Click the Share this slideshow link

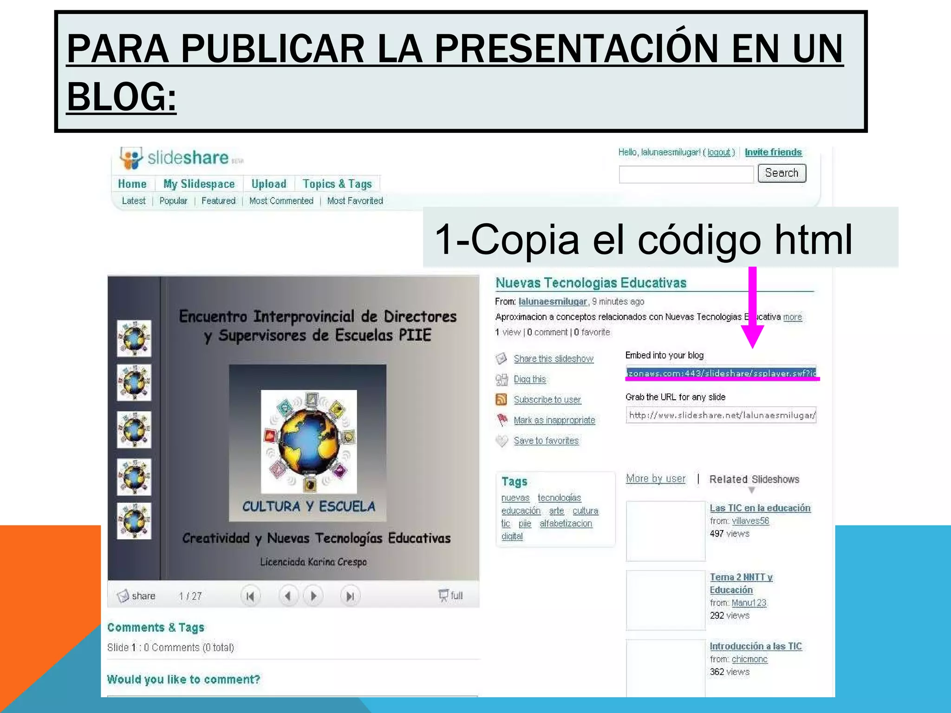tap(554, 359)
